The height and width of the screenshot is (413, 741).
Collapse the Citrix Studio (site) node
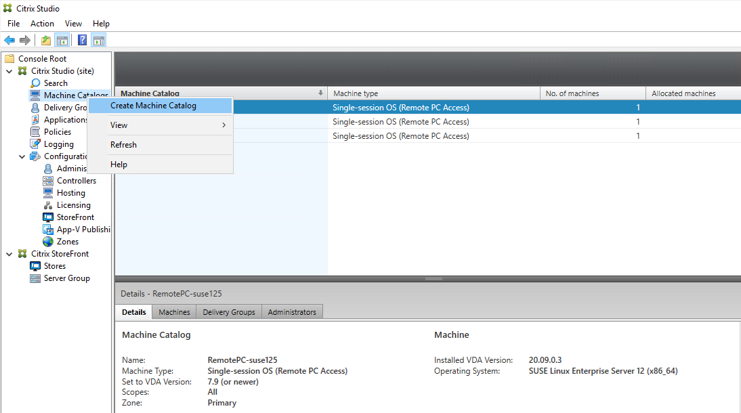tap(9, 70)
